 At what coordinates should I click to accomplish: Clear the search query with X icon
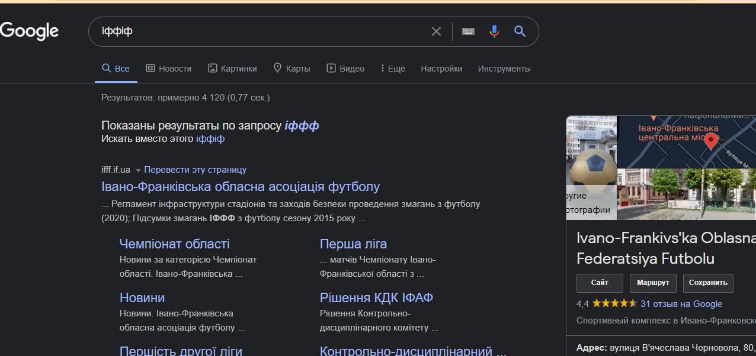pos(436,31)
